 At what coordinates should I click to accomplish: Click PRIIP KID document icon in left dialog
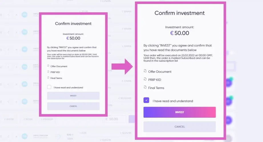(48, 72)
